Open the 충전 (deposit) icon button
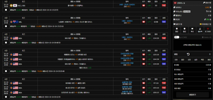This screenshot has height=100, width=213. click(177, 30)
